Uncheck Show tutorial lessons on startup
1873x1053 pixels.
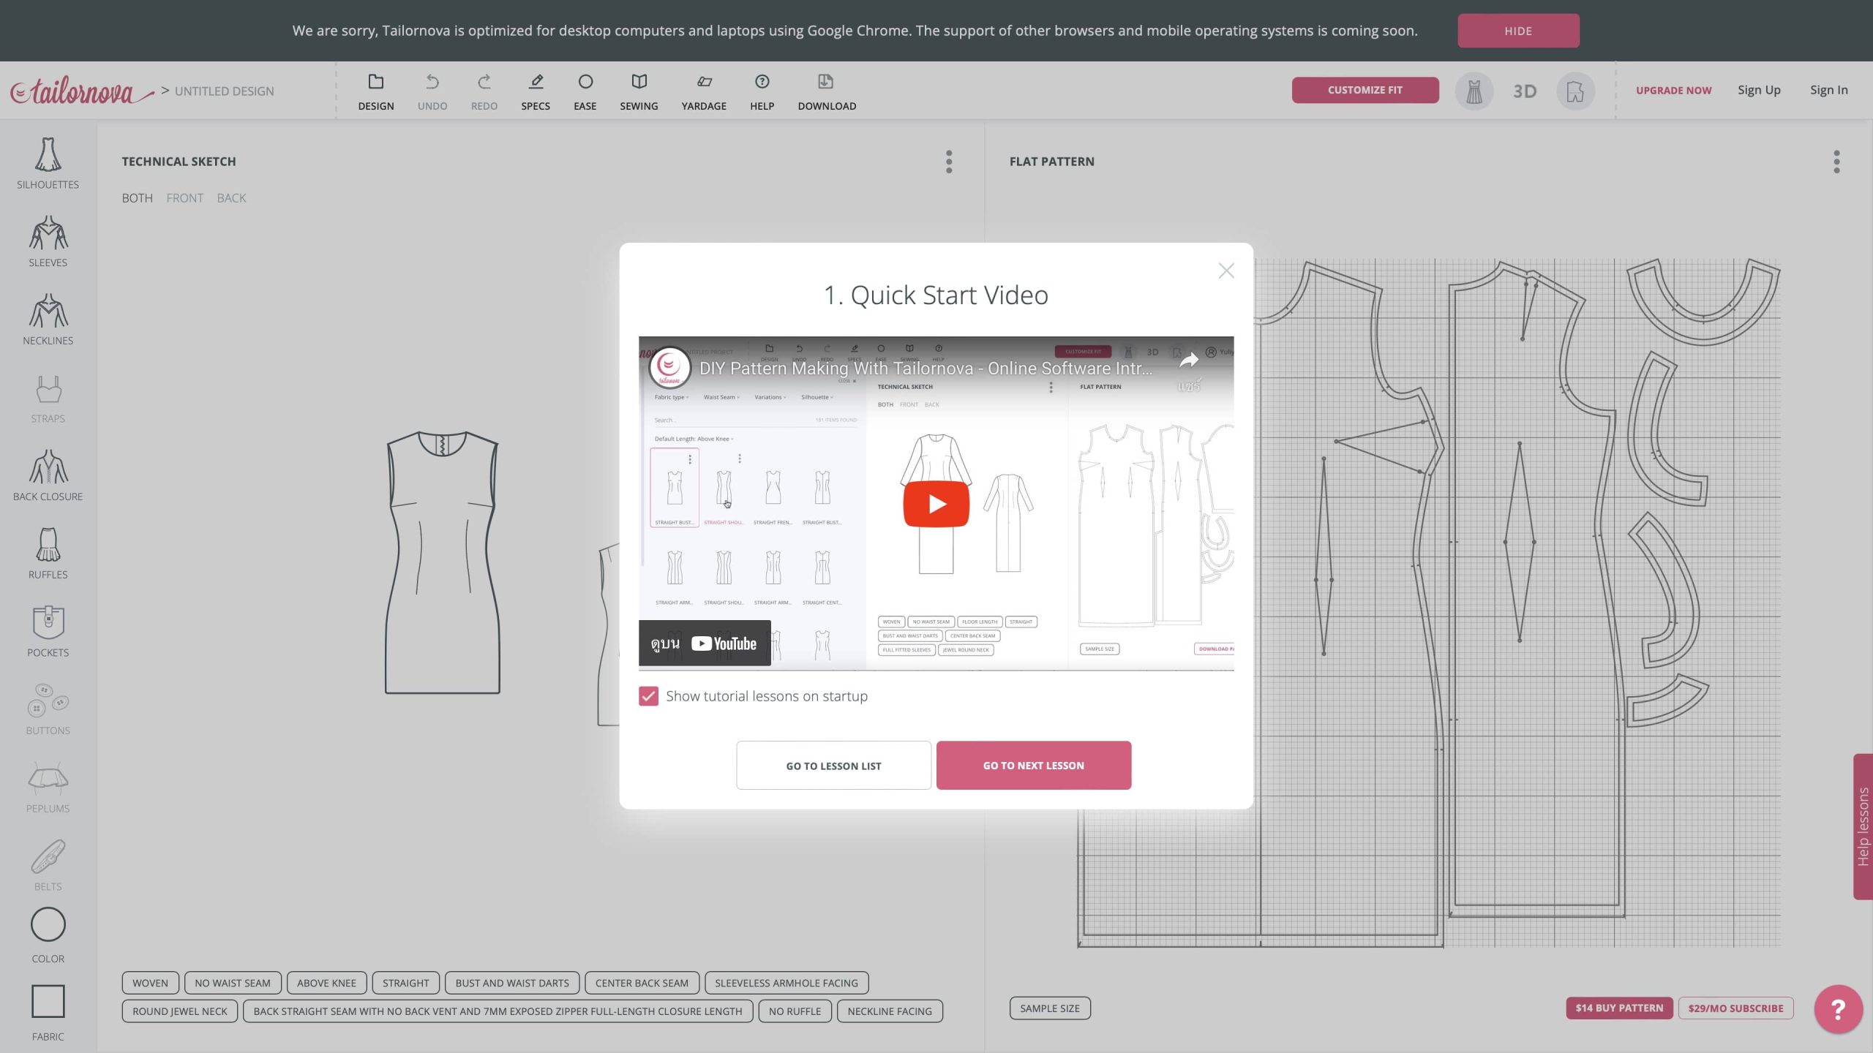point(648,696)
